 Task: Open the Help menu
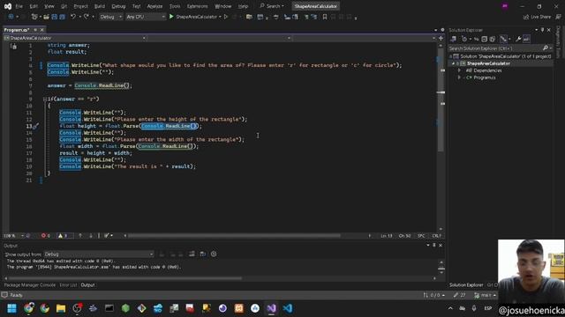pyautogui.click(x=244, y=6)
